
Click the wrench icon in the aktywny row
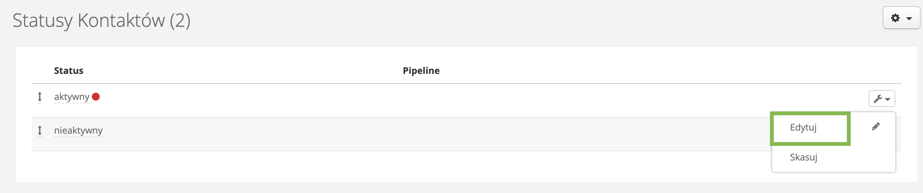tap(878, 99)
